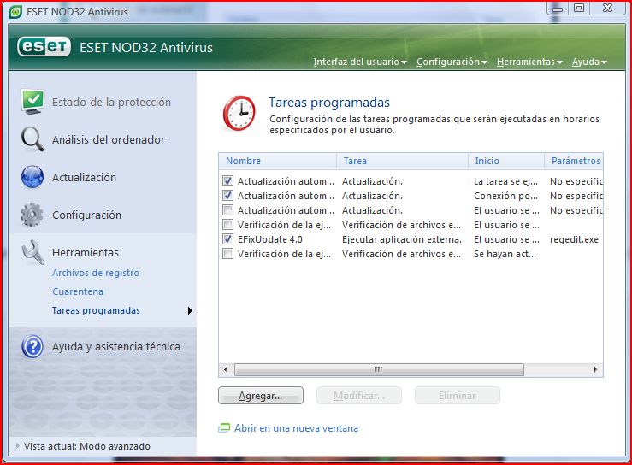
Task: Click Se hayan act... start cell
Action: point(505,254)
